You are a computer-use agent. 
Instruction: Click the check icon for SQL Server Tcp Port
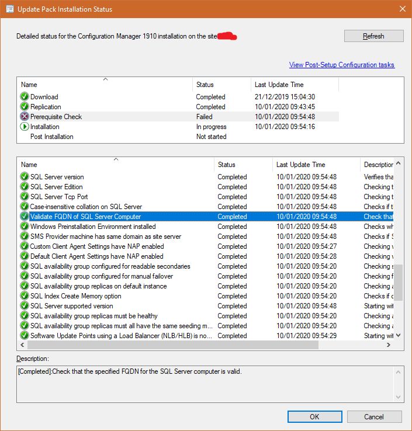click(25, 197)
